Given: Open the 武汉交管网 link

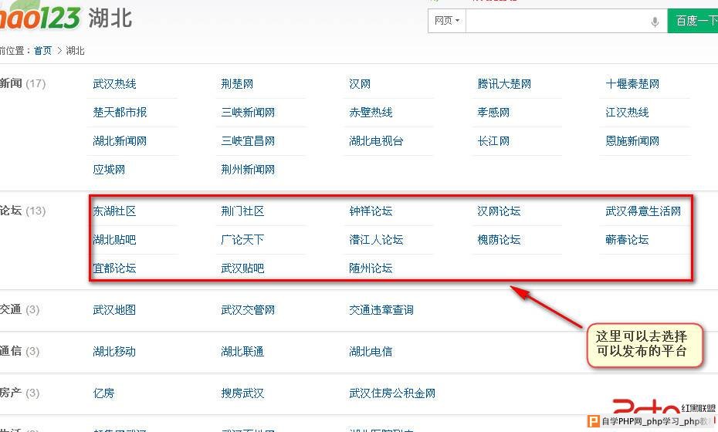Looking at the screenshot, I should (x=248, y=310).
